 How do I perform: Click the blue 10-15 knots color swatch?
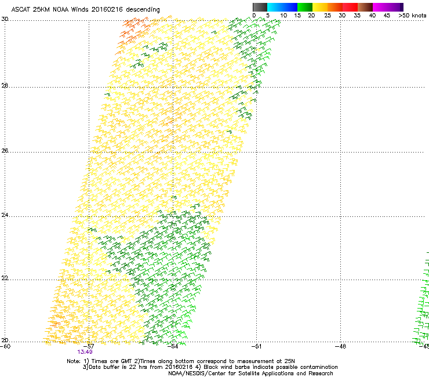click(290, 7)
